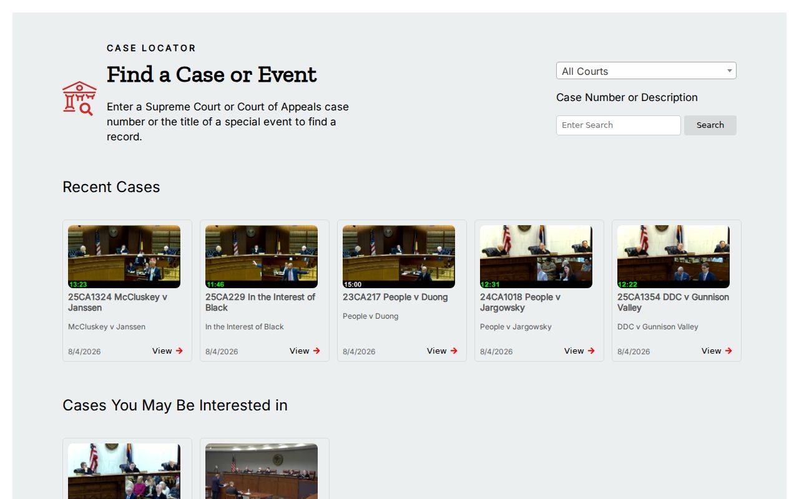Click the 23CA217 People v Duong title
The width and height of the screenshot is (799, 499).
[395, 297]
